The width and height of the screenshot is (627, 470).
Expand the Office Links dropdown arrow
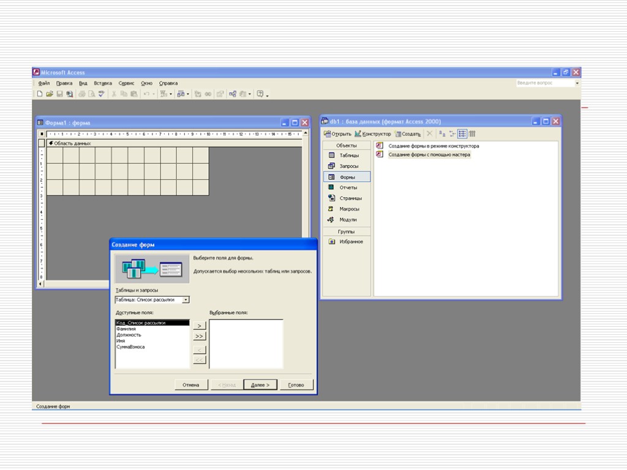coord(171,94)
